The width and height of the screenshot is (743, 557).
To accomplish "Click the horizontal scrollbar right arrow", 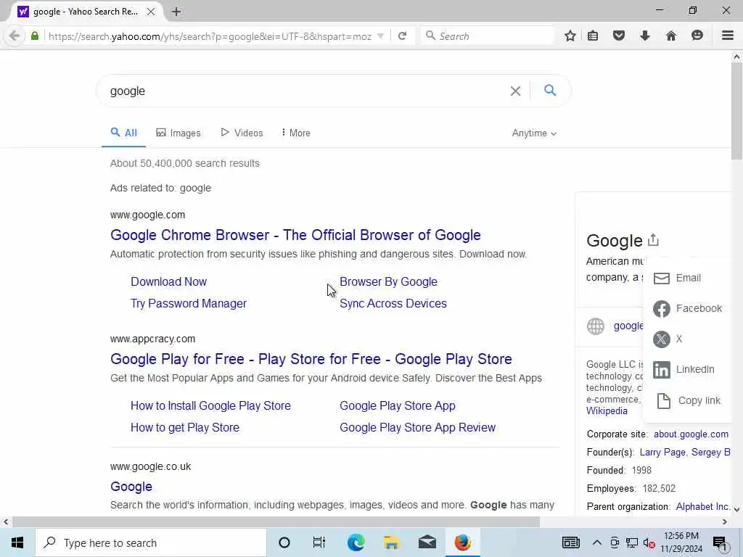I will (725, 522).
